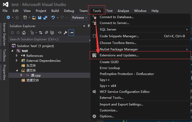This screenshot has height=122, width=192.
Task: Click the New Project toolbar icon
Action: click(25, 18)
